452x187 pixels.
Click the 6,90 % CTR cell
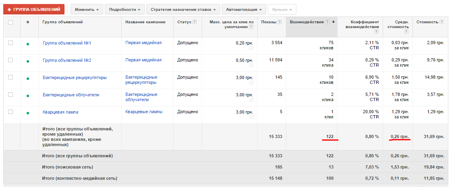371,80
